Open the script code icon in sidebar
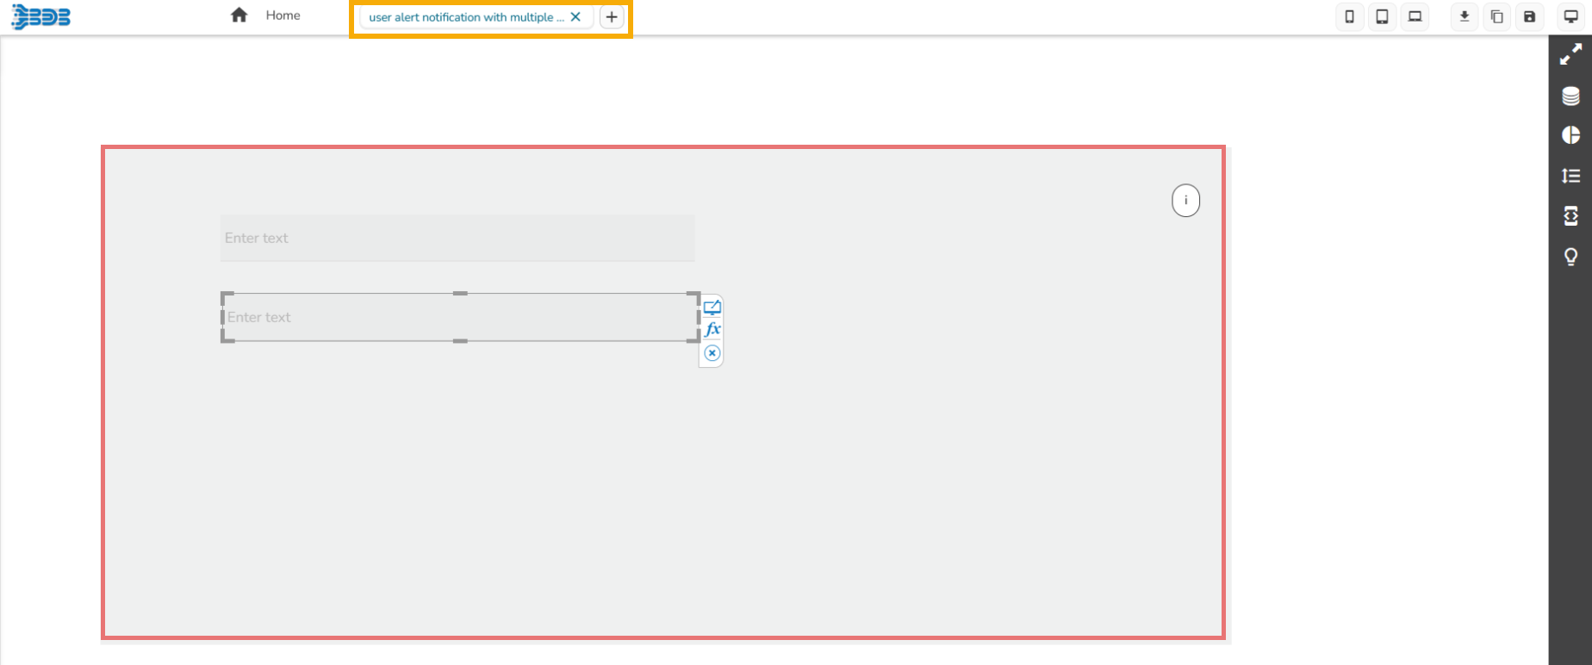Viewport: 1592px width, 665px height. click(1570, 215)
